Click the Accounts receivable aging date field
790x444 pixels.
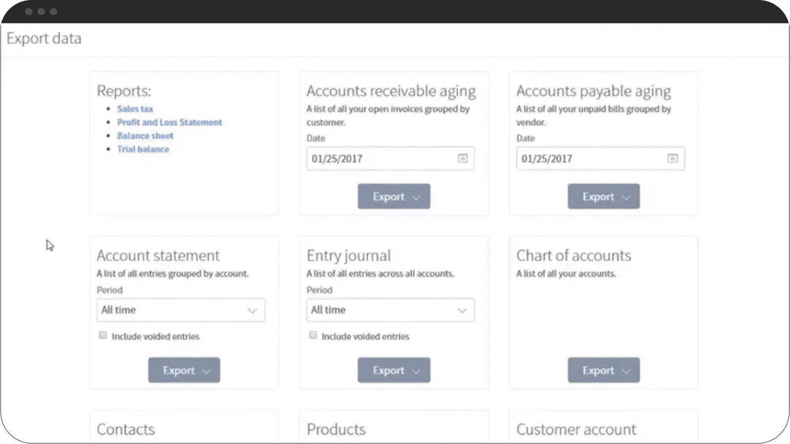(390, 158)
